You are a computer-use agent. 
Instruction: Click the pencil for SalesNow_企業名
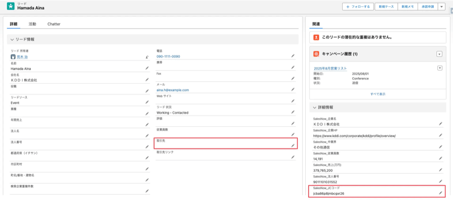pos(441,124)
